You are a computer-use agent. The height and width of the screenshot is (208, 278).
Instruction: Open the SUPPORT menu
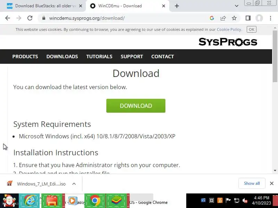[x=132, y=57]
